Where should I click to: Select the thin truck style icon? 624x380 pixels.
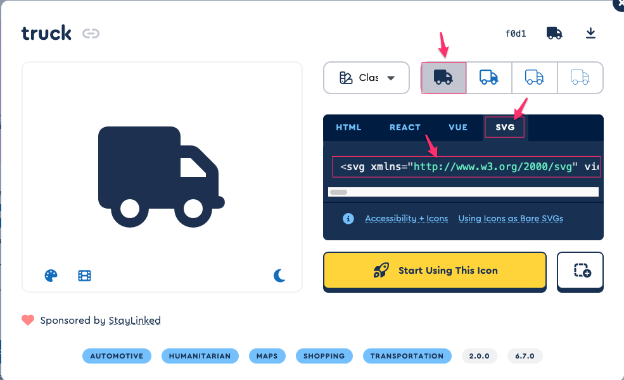580,78
